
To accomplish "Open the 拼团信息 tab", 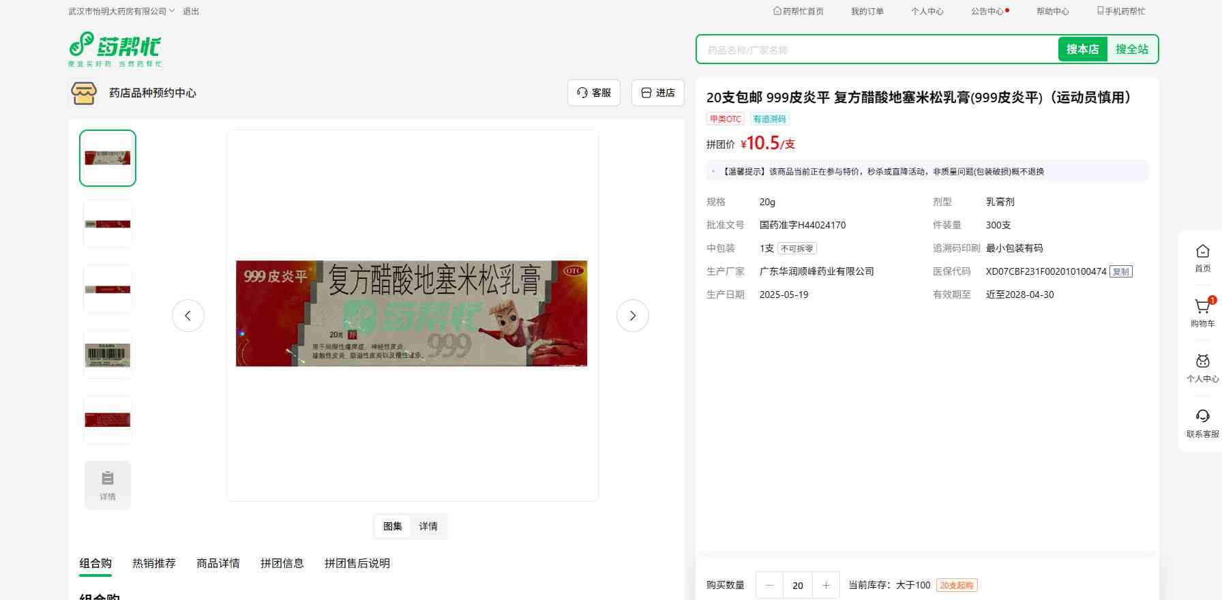I will (x=282, y=563).
